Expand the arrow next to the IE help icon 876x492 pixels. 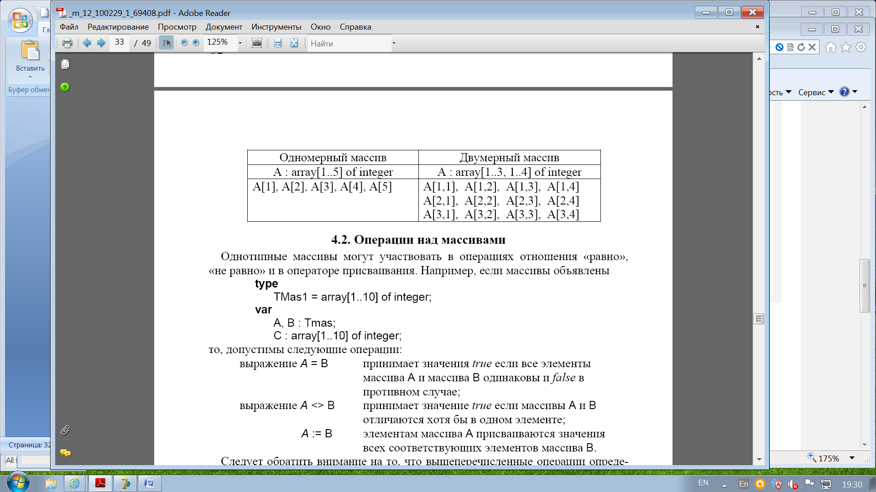click(855, 92)
